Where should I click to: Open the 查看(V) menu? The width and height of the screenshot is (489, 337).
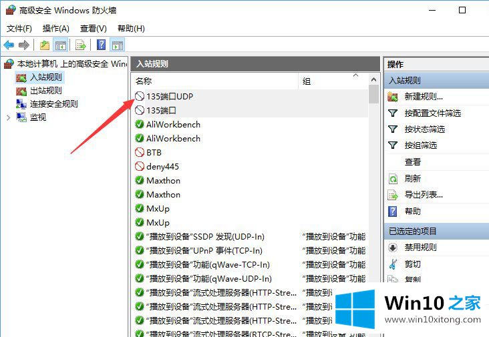(93, 29)
